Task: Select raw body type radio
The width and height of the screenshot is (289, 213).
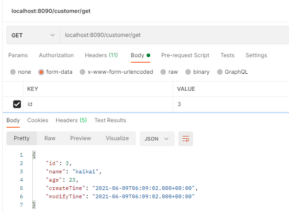Action: tap(163, 72)
